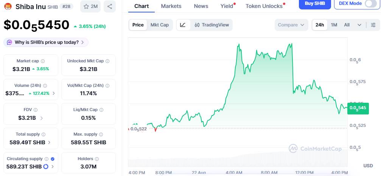Open Max. supply info icon
This screenshot has height=176, width=381.
[101, 134]
